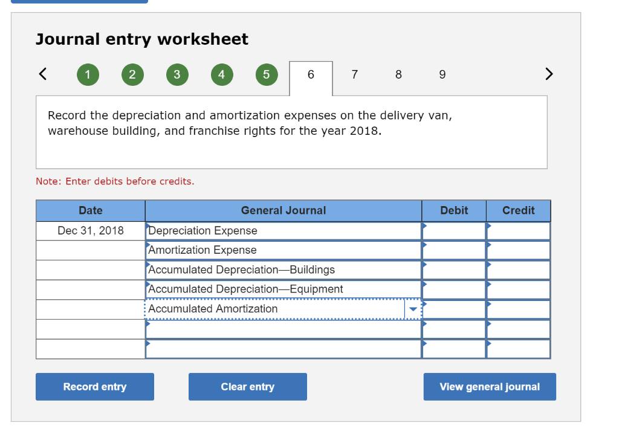Click Credit cell in last empty row
This screenshot has width=619, height=440.
(x=518, y=349)
